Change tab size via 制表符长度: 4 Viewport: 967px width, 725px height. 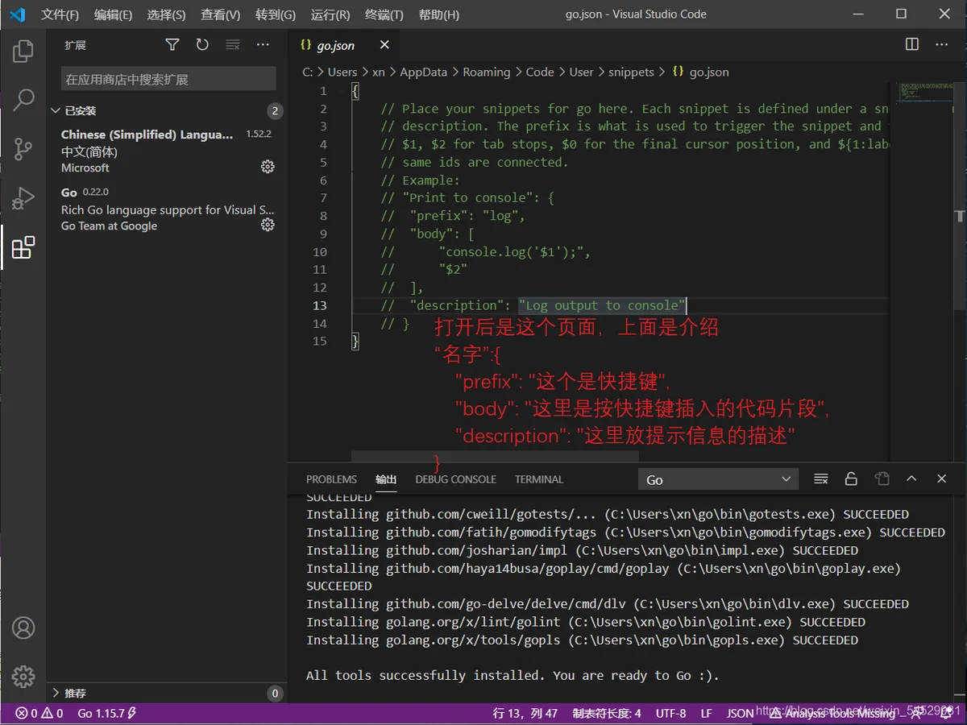[x=607, y=713]
